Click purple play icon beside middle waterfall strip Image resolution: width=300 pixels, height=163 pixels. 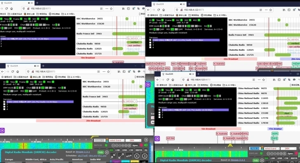148,85
